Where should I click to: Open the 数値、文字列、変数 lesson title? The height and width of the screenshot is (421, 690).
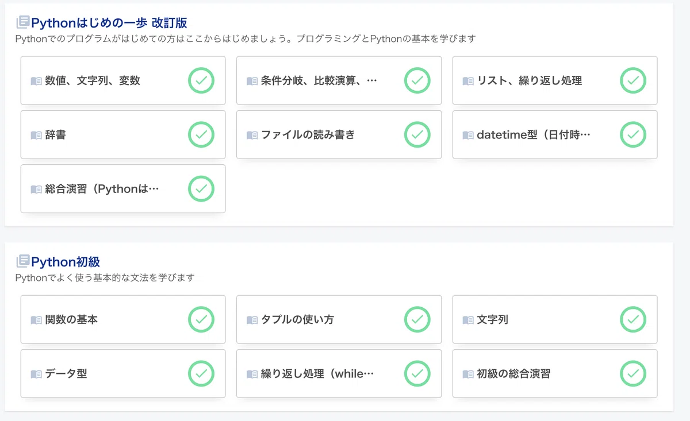(93, 81)
